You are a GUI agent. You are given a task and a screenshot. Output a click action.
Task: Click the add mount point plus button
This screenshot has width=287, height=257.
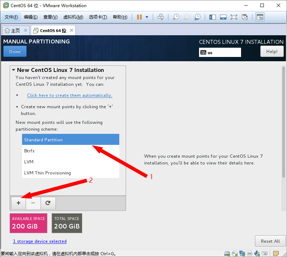[19, 203]
